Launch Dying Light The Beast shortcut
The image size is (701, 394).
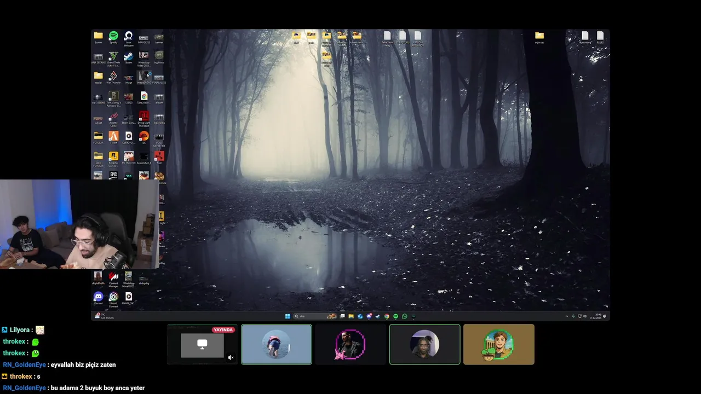[143, 119]
